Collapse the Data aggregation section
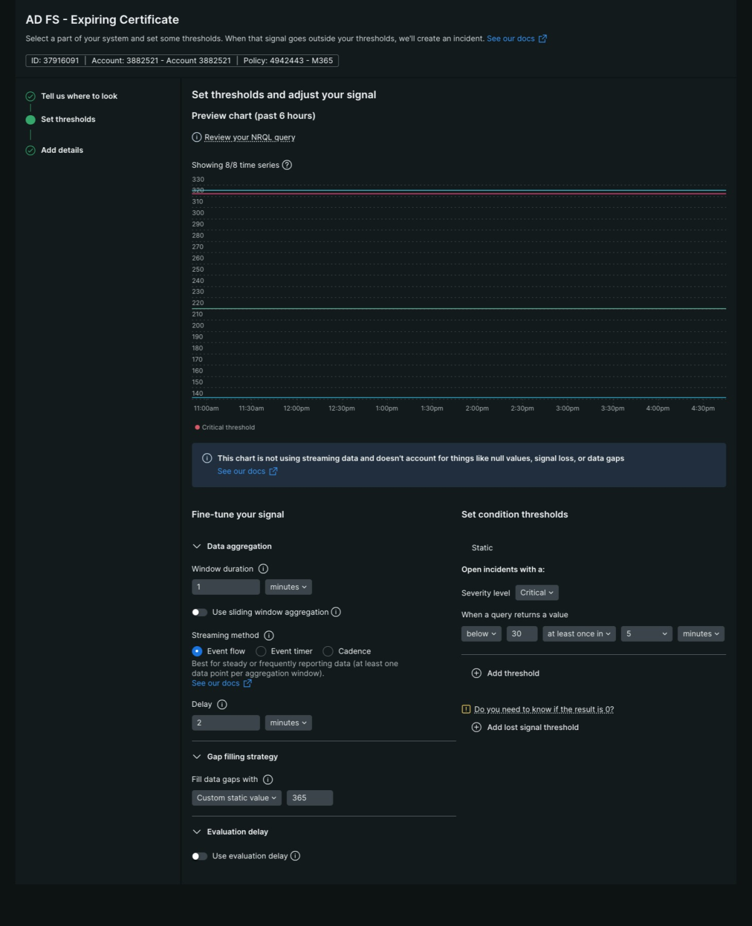The width and height of the screenshot is (752, 926). point(197,547)
